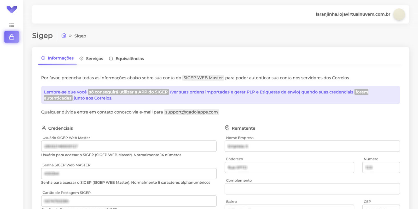Image resolution: width=418 pixels, height=209 pixels.
Task: Click the info icon beside Equivalências
Action: click(x=111, y=59)
